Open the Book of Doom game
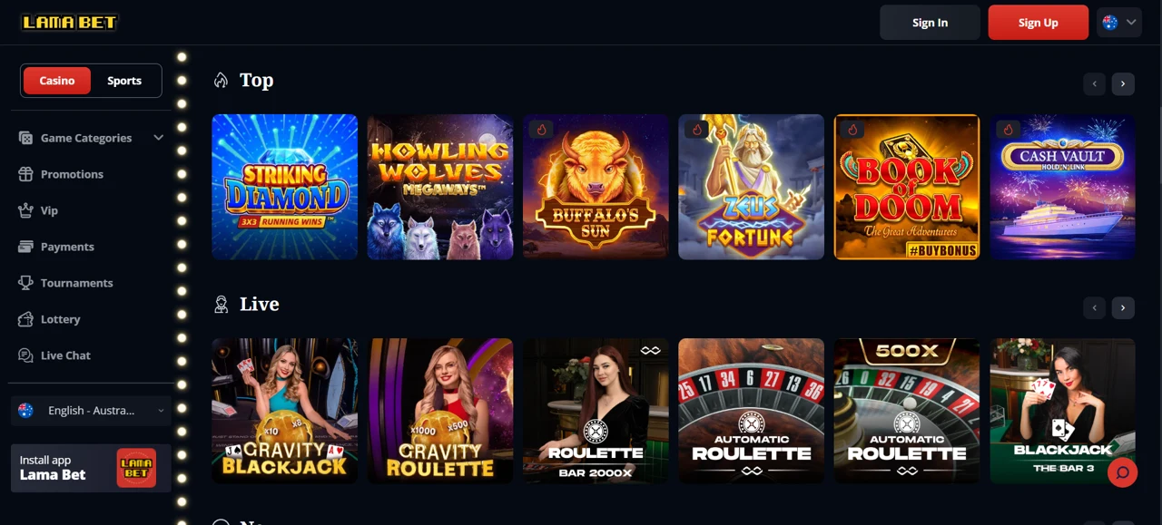 tap(907, 187)
